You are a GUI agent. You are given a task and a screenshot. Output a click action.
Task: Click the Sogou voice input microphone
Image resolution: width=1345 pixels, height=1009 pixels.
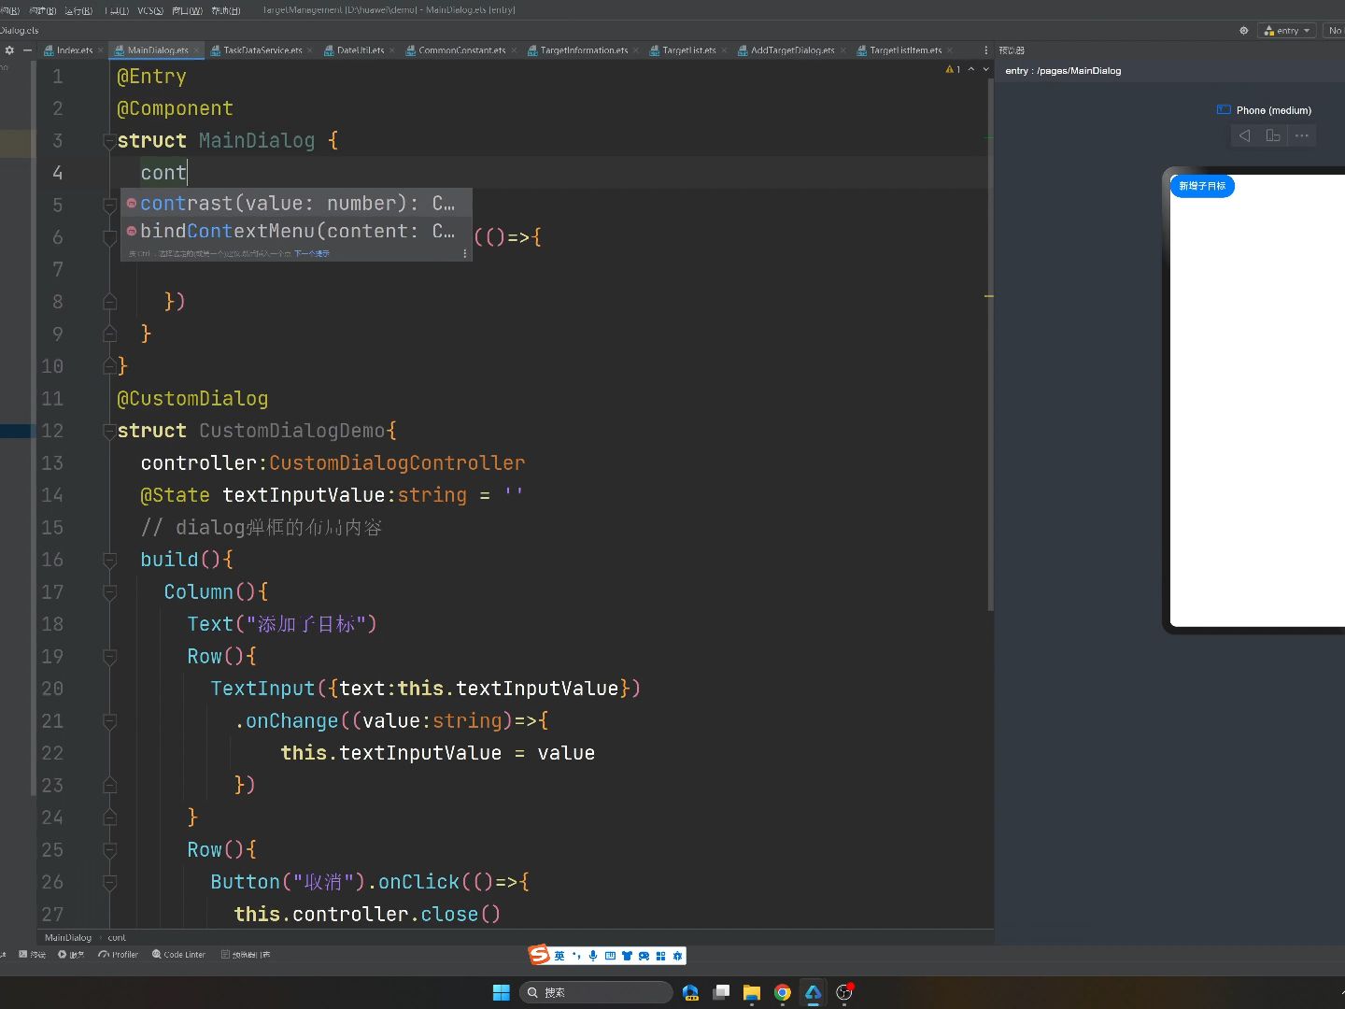pyautogui.click(x=593, y=956)
